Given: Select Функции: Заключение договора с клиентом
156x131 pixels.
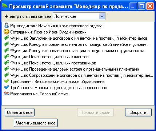Looking at the screenshot, I should tap(79, 38).
